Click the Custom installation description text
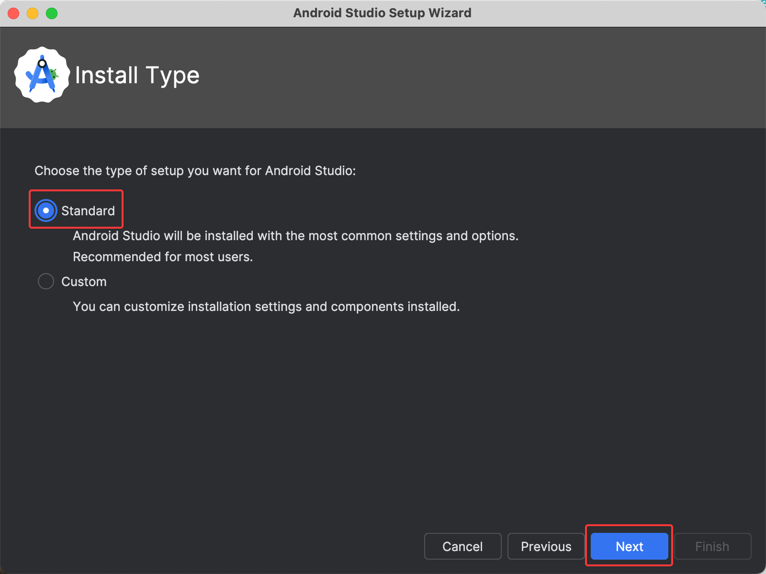The width and height of the screenshot is (766, 574). tap(266, 307)
